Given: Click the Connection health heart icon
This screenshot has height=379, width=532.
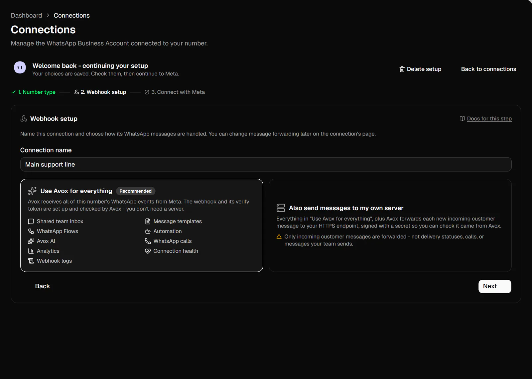Looking at the screenshot, I should pos(148,251).
